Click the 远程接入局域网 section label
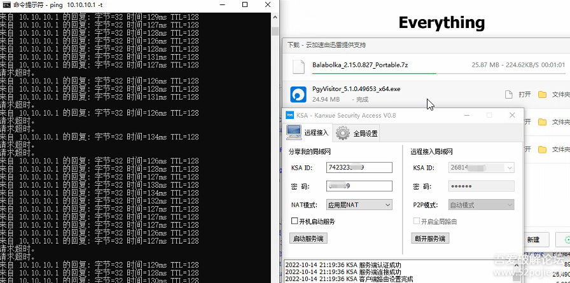570x283 pixels. pos(431,151)
